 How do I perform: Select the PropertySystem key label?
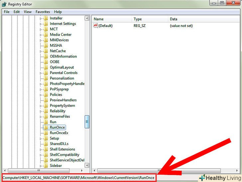click(x=62, y=106)
